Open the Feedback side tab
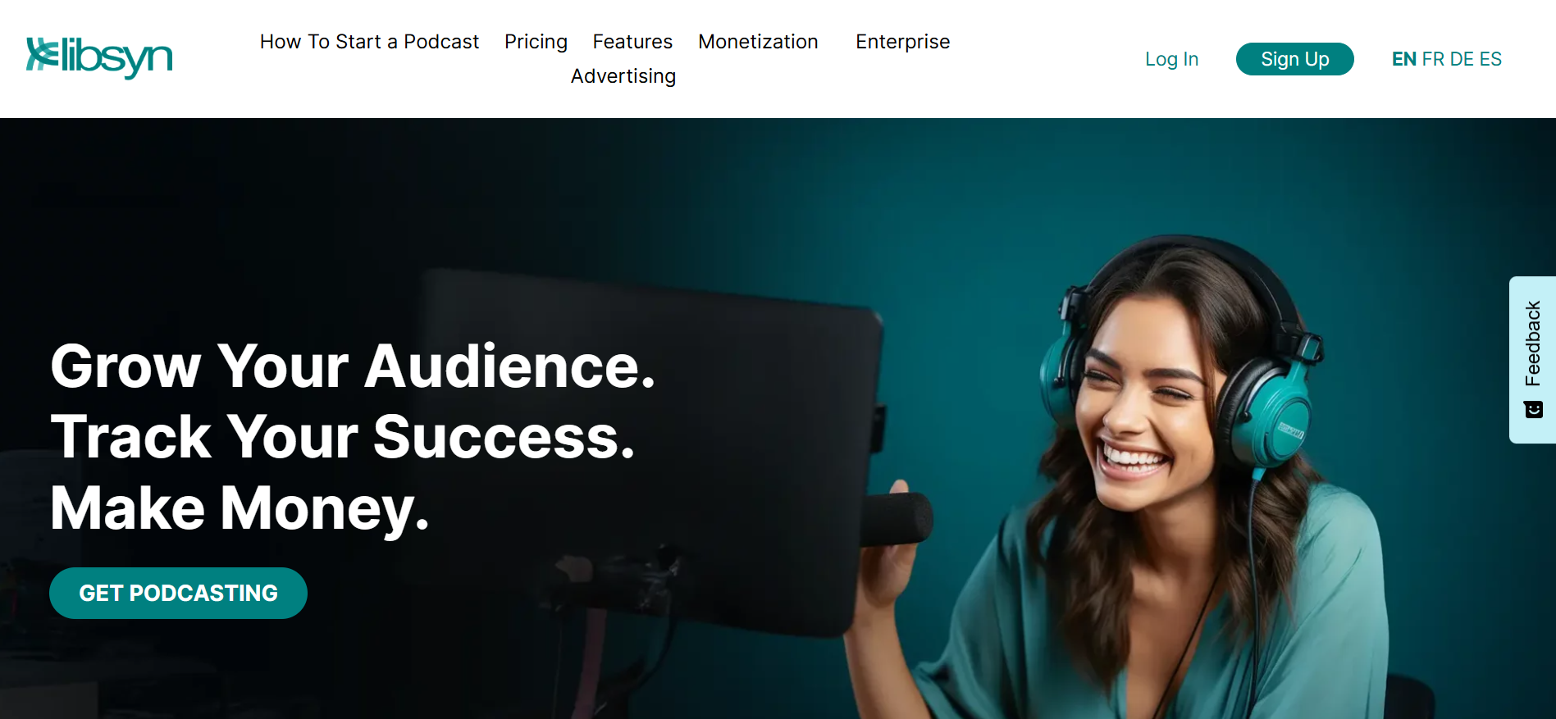 1532,360
